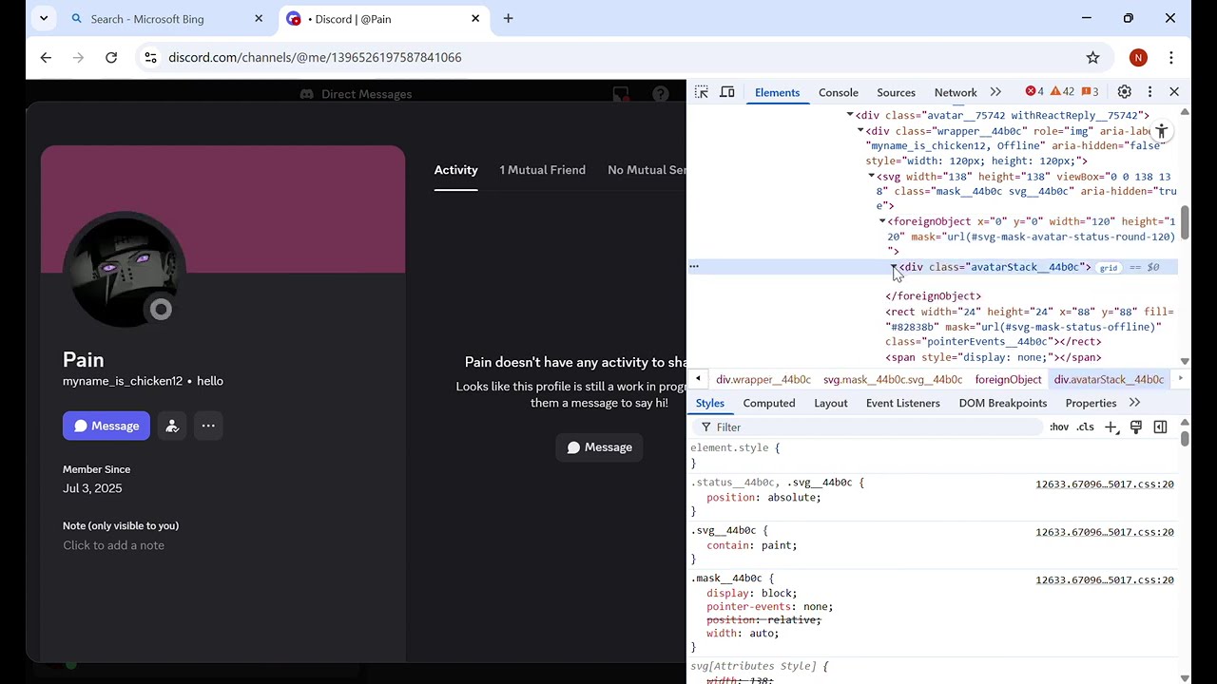Click the yellow warning count badge
The width and height of the screenshot is (1217, 684).
coord(1062,92)
